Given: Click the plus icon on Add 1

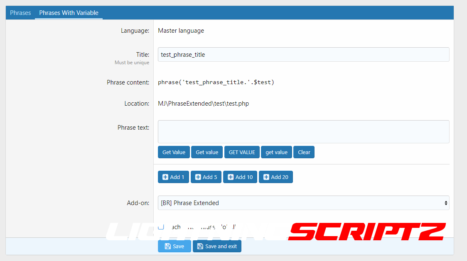Looking at the screenshot, I should pos(165,177).
